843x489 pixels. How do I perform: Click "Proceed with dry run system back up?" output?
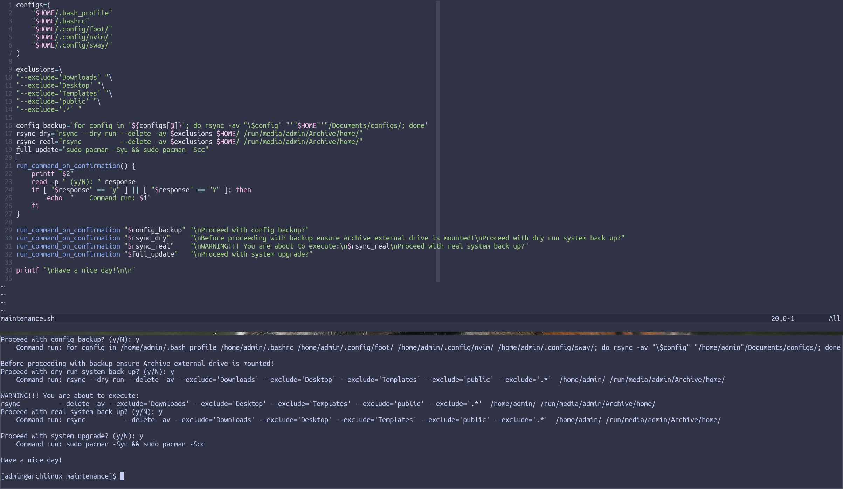click(88, 372)
